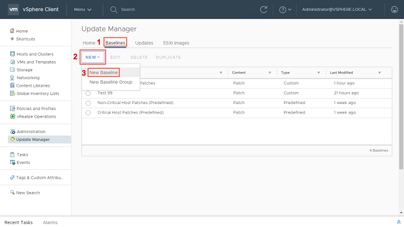Click the search magnifier icon
The image size is (404, 227).
(113, 10)
